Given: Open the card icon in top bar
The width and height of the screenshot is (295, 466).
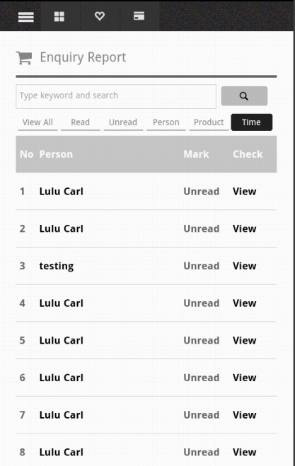Looking at the screenshot, I should 139,16.
